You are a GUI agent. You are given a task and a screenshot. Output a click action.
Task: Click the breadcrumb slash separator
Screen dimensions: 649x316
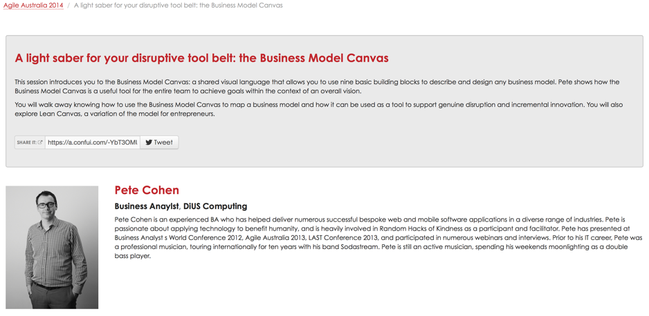tap(68, 5)
